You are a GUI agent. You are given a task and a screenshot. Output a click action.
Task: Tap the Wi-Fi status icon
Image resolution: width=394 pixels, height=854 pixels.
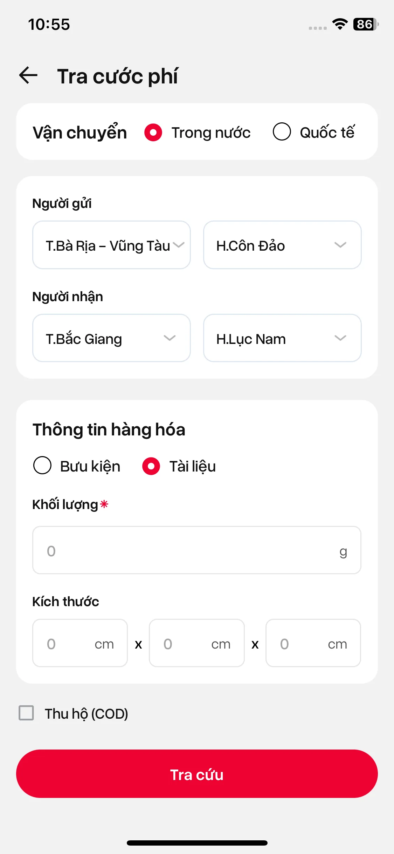[x=340, y=24]
